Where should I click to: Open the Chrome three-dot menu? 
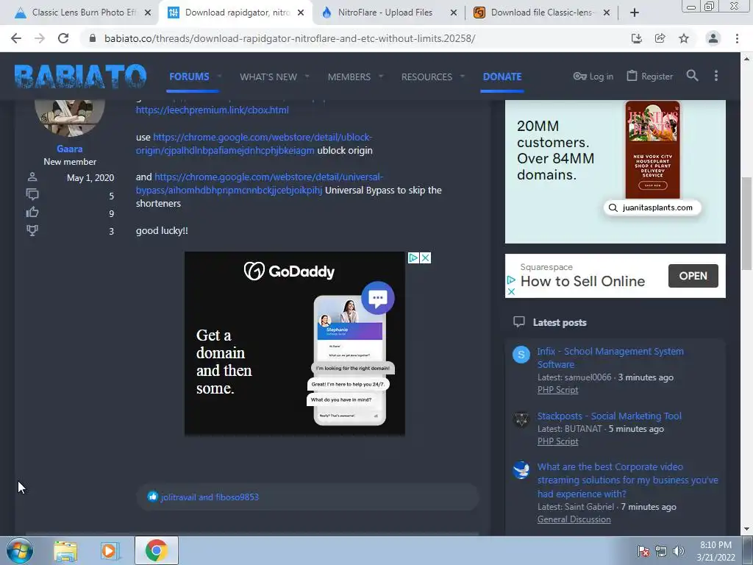click(737, 38)
